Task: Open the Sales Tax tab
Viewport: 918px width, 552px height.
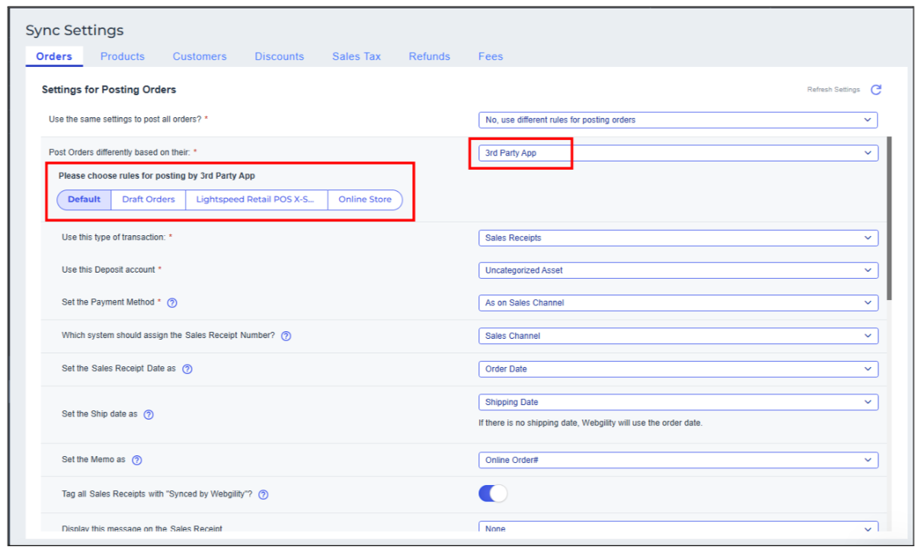Action: pos(356,56)
